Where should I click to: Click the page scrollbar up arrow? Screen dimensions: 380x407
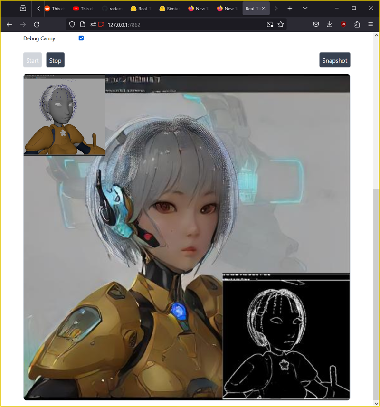click(x=376, y=35)
